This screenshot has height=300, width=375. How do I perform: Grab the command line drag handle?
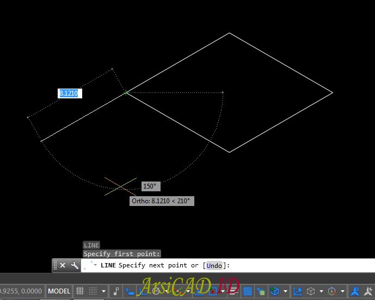[55, 265]
